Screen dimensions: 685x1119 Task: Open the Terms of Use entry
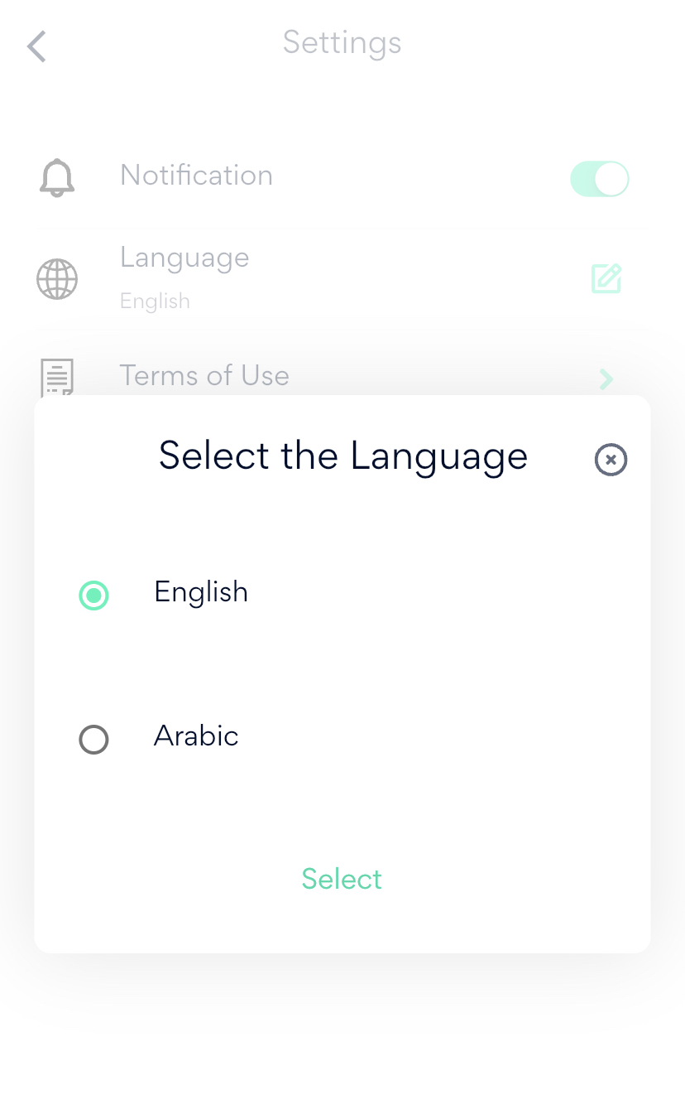331,377
